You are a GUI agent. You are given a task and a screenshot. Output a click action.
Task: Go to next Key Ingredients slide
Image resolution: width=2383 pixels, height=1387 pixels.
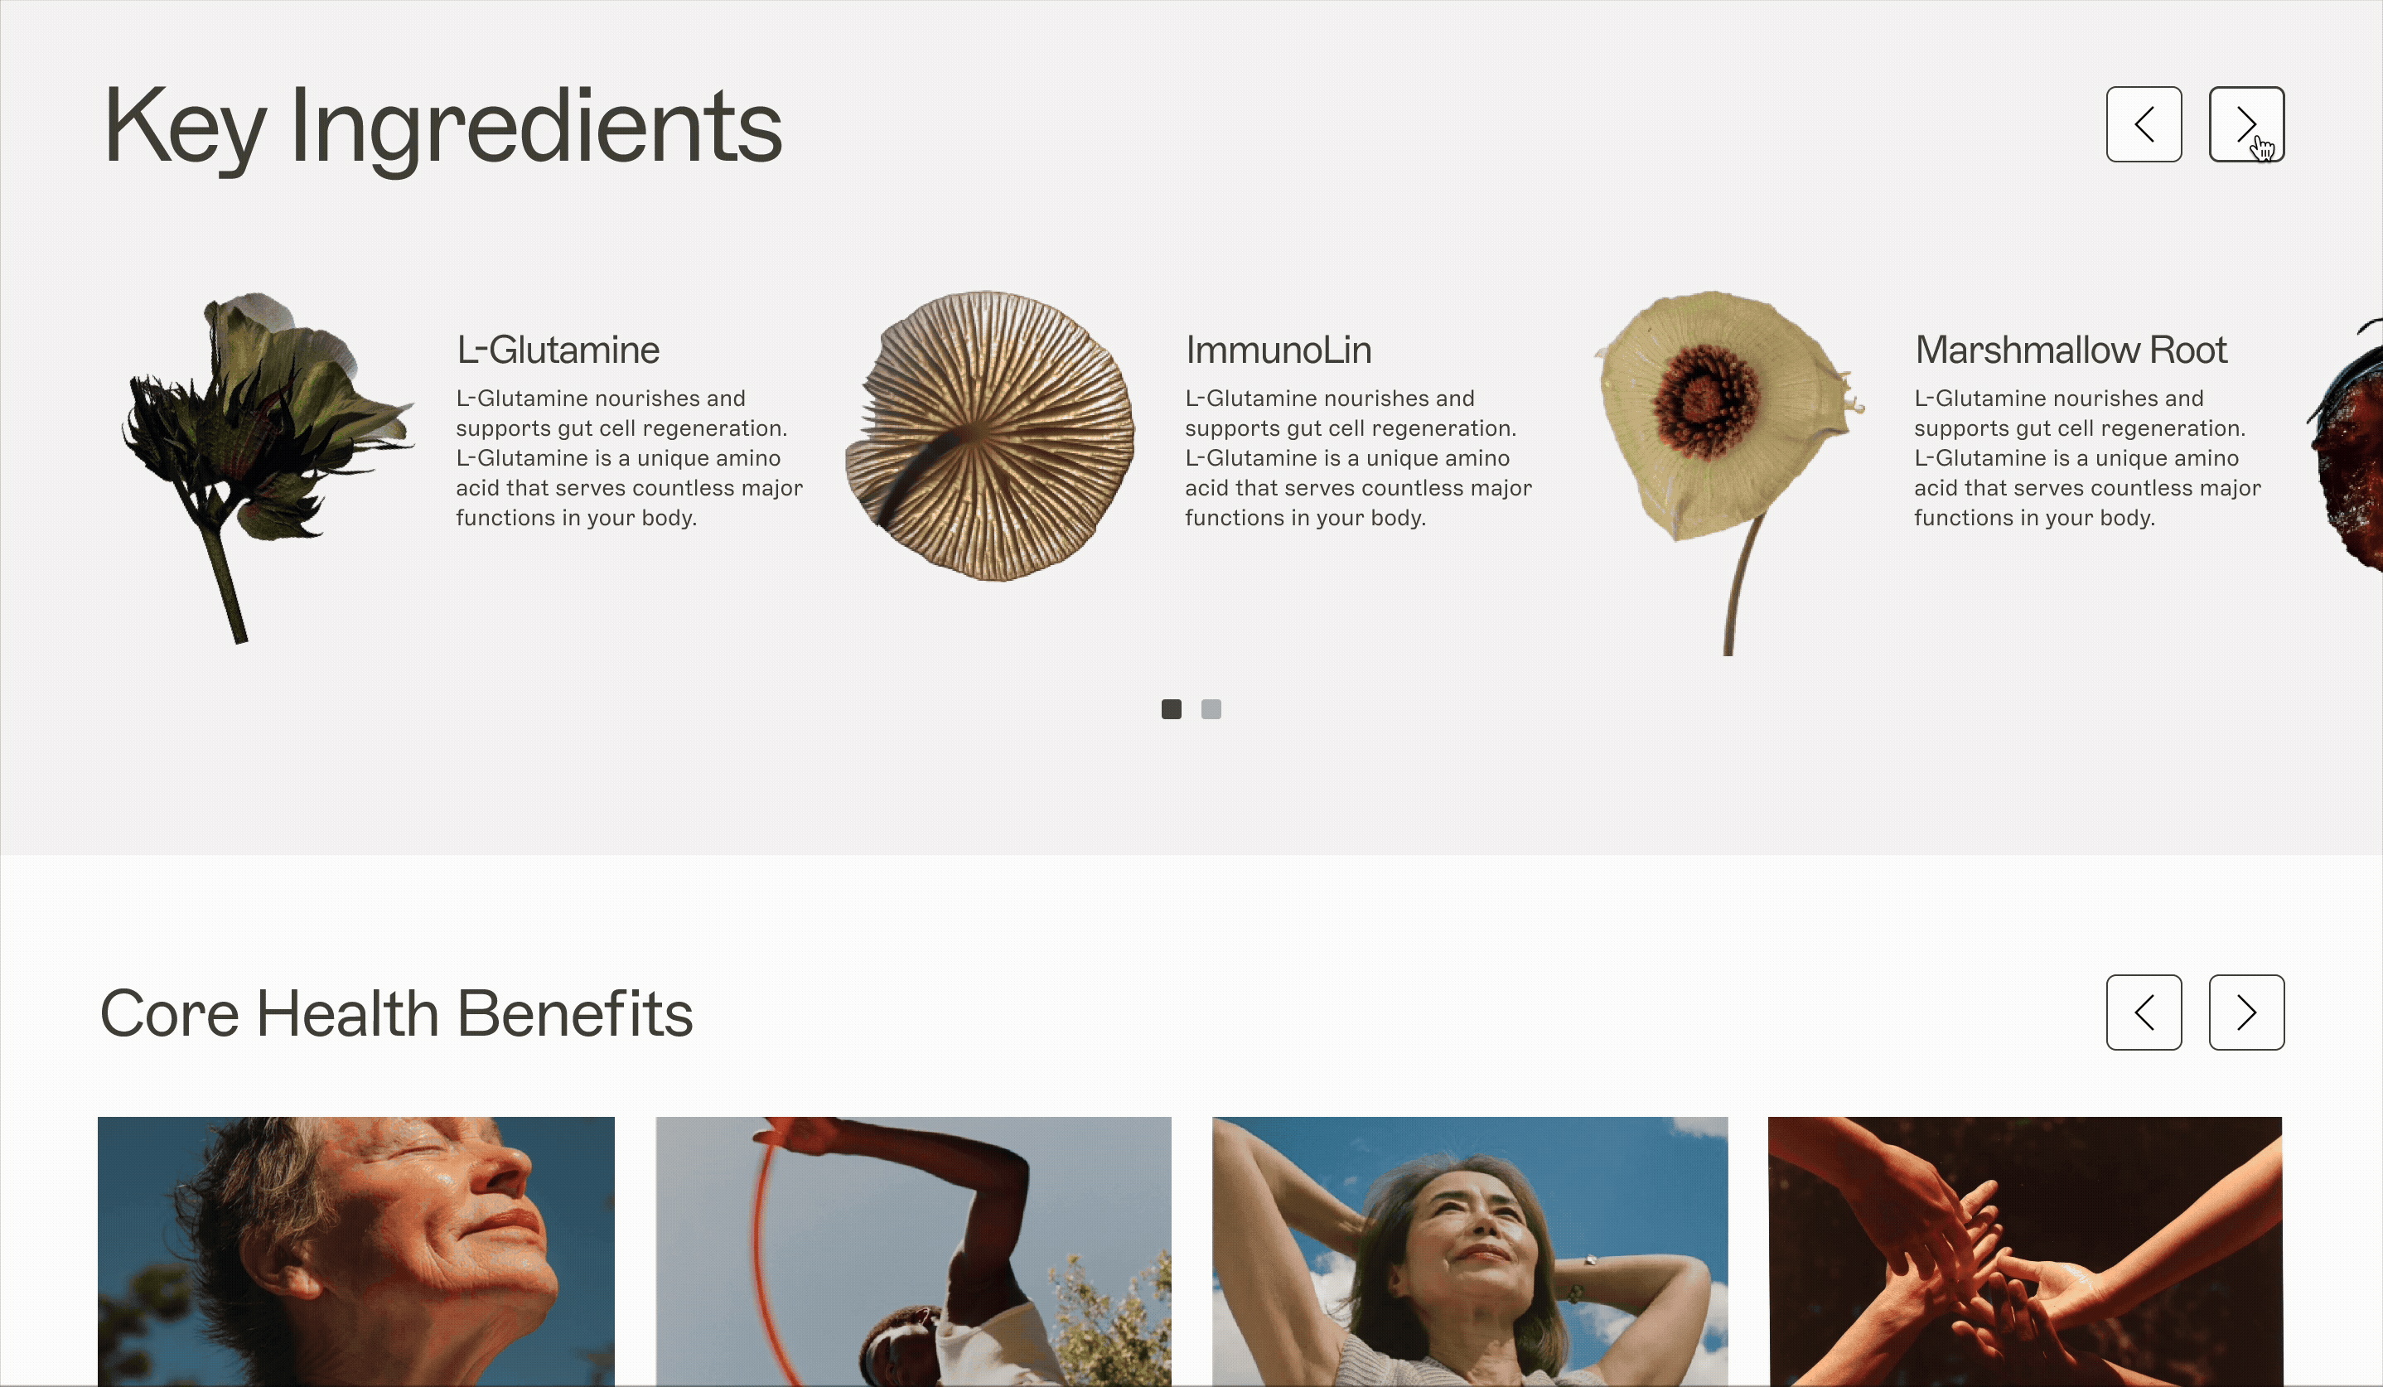pyautogui.click(x=2246, y=123)
